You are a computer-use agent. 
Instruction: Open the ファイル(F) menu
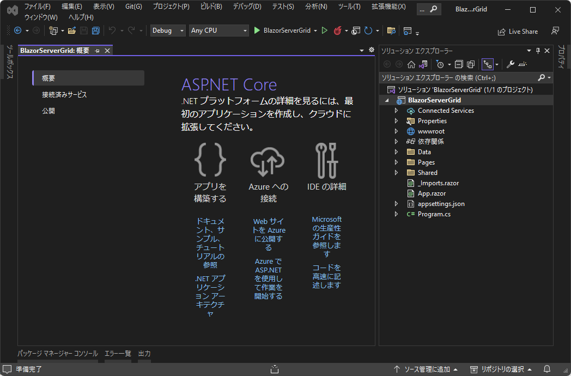point(37,7)
